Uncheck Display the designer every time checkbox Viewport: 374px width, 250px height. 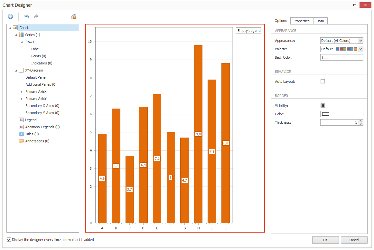coord(9,240)
